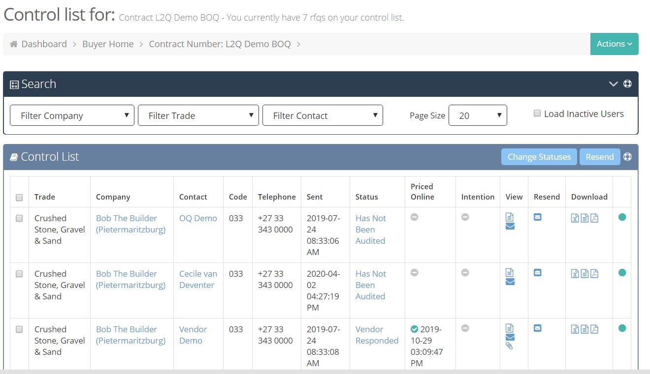This screenshot has width=650, height=374.
Task: Download text document for OQ Demo row
Action: pyautogui.click(x=585, y=218)
